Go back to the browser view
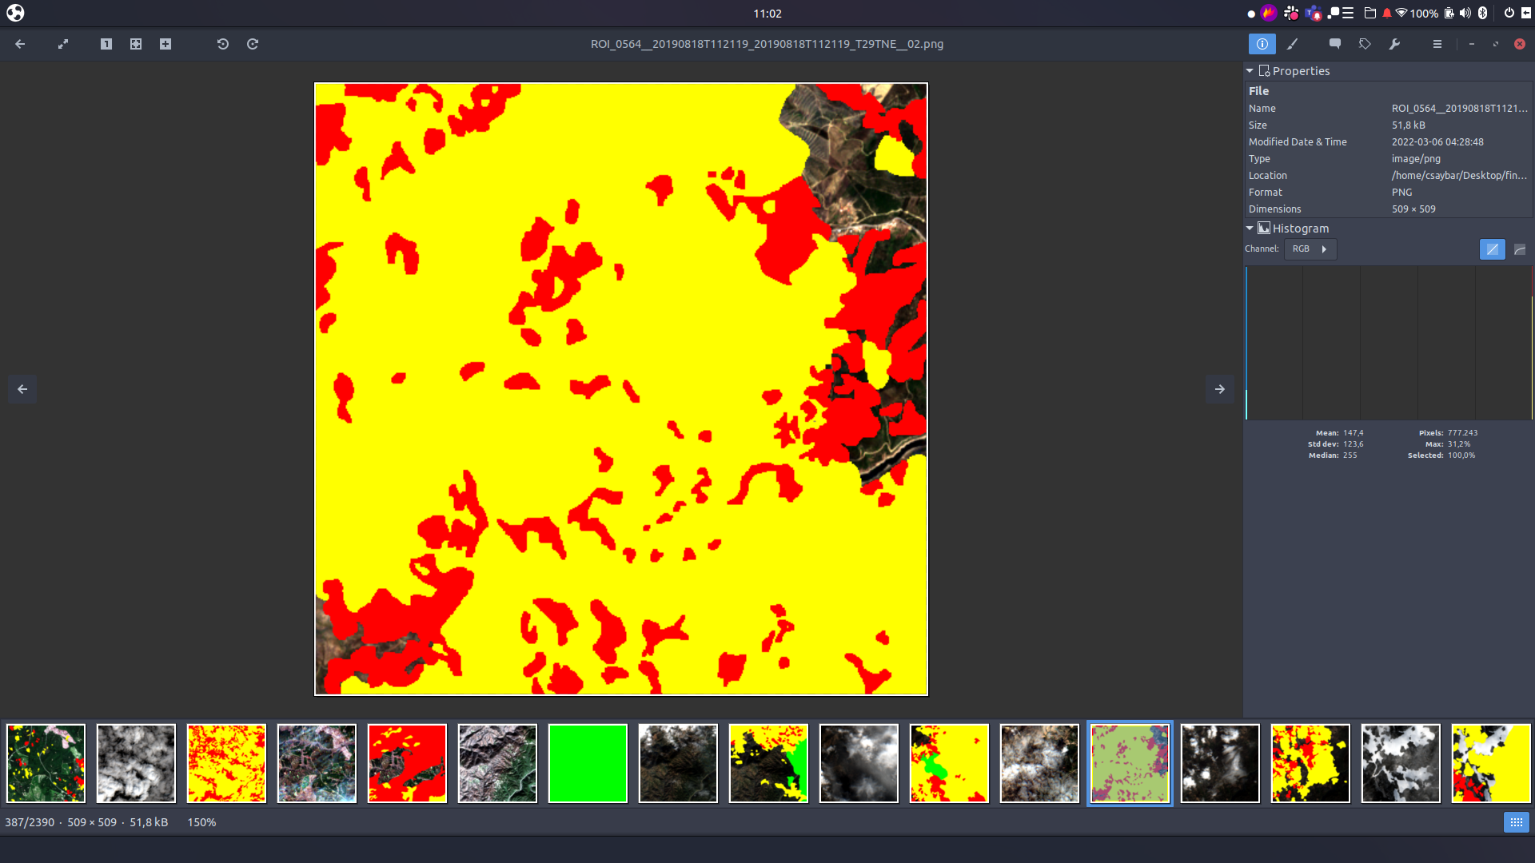The image size is (1535, 863). tap(20, 44)
